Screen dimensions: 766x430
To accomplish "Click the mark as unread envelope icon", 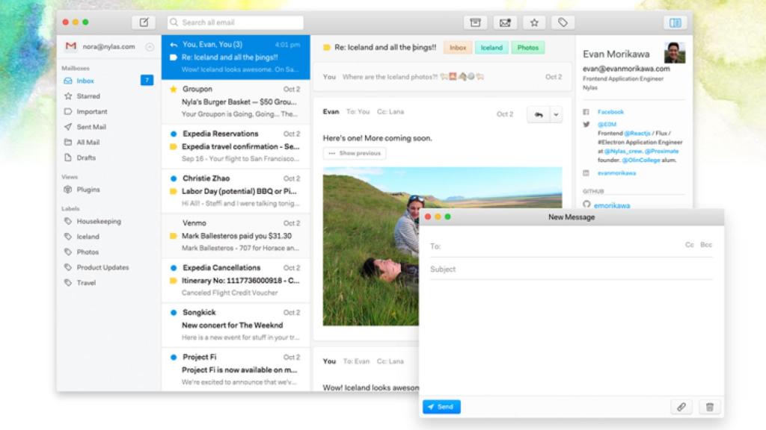I will pyautogui.click(x=505, y=22).
